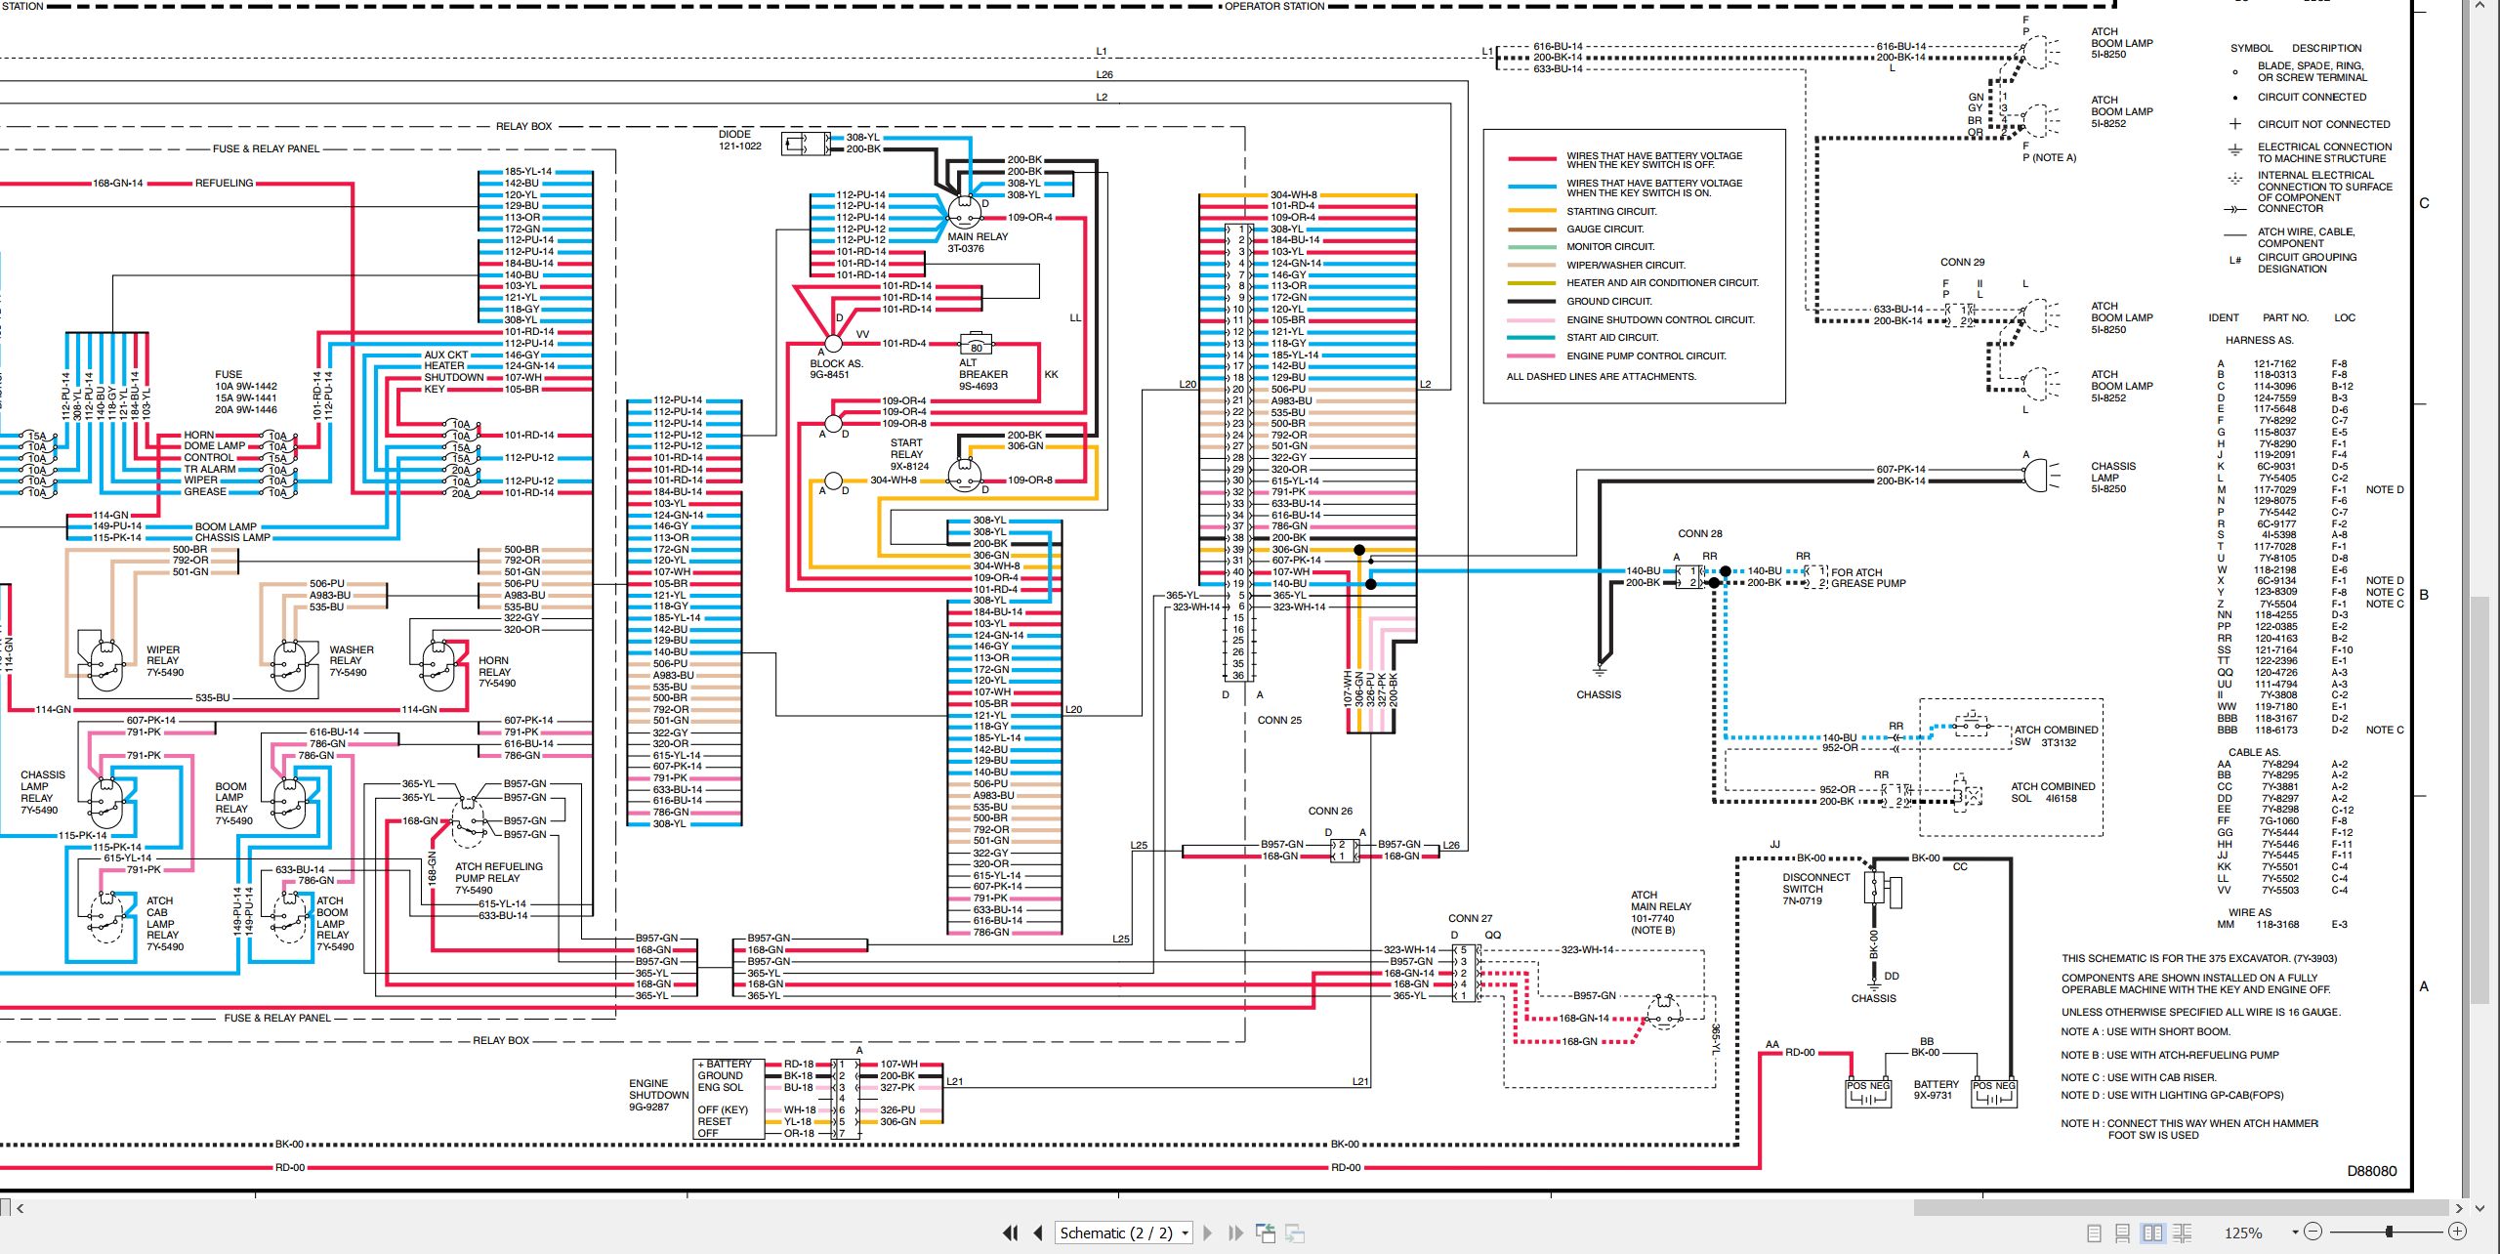Go to previous page
Viewport: 2500px width, 1254px height.
(x=1038, y=1233)
